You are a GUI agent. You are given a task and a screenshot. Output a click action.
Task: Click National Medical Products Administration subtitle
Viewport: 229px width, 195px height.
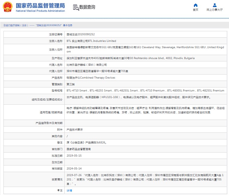click(x=40, y=11)
